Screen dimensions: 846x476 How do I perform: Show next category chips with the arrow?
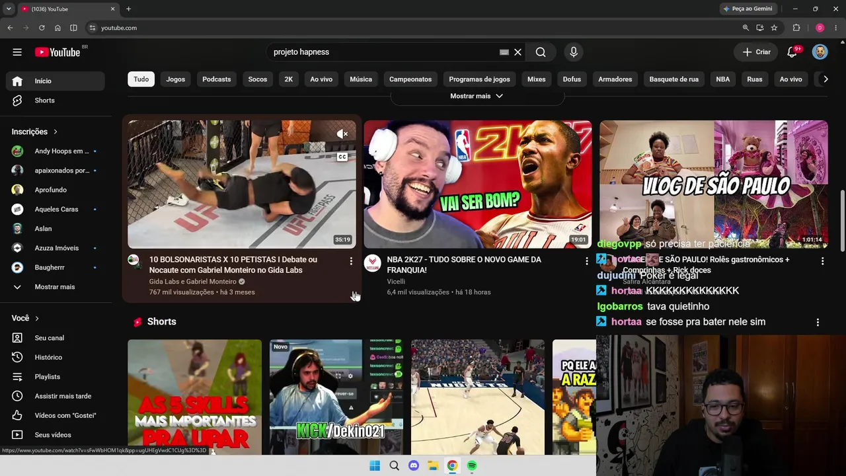pyautogui.click(x=825, y=79)
